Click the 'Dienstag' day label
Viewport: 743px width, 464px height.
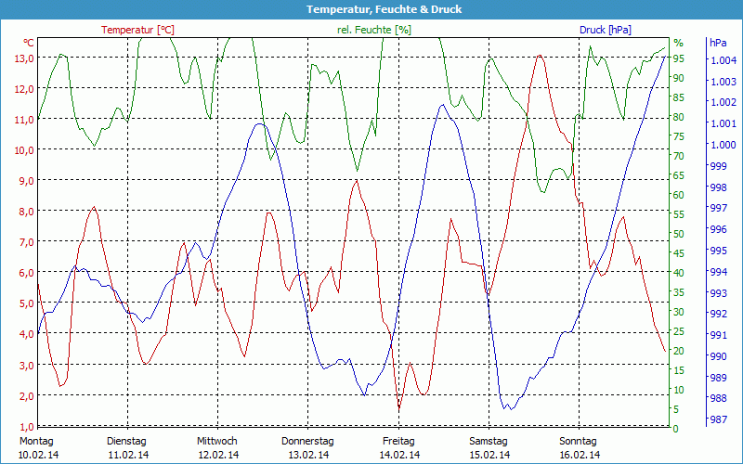[126, 441]
